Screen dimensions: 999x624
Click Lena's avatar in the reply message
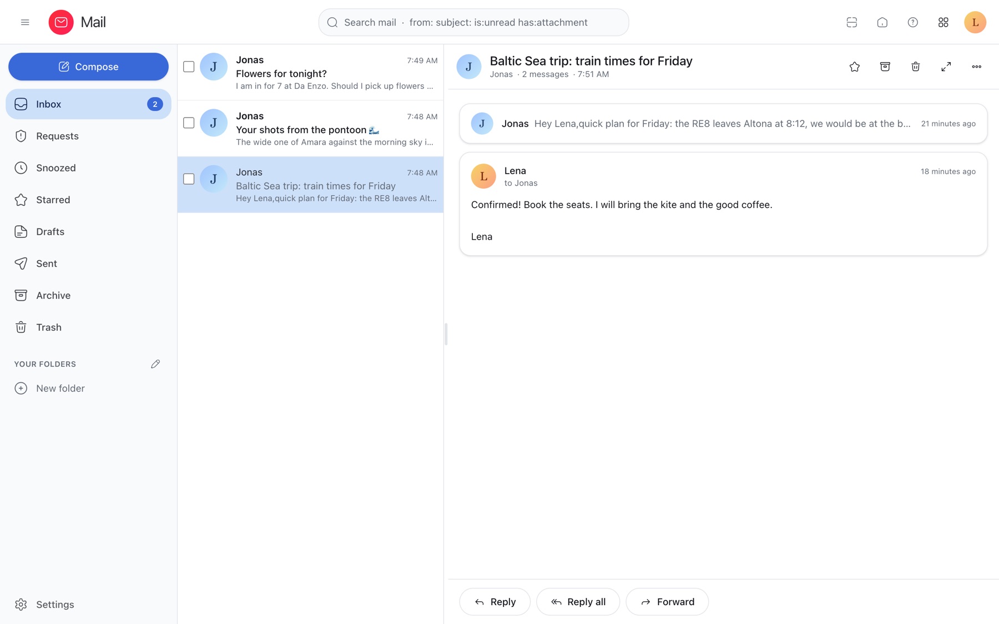[x=483, y=176]
